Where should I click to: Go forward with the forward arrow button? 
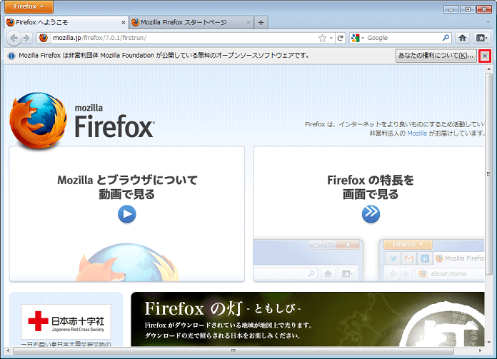pyautogui.click(x=26, y=38)
